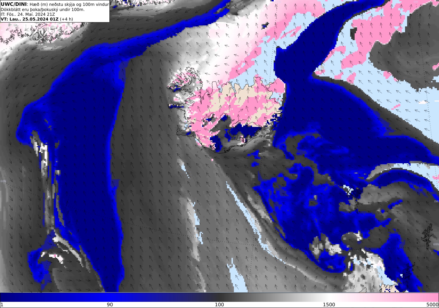The image size is (439, 308).
Task: Click the 'IT: Fös.. 24. Maí. 2024 21Z' line
Action: click(x=28, y=14)
